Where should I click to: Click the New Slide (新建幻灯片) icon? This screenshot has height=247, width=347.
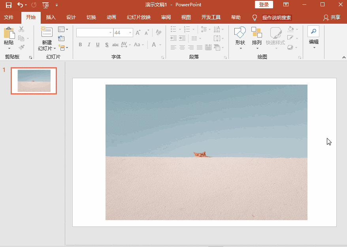coord(46,32)
